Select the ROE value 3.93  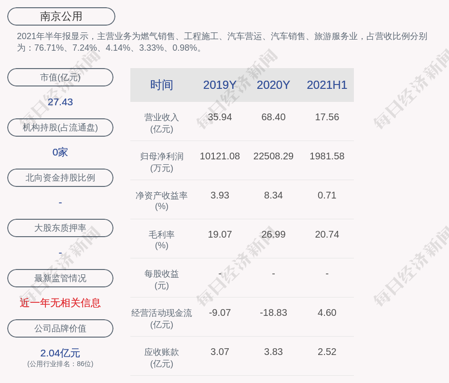coord(220,196)
